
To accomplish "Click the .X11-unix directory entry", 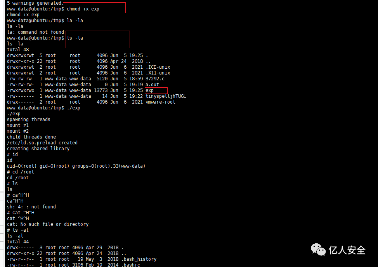I will click(158, 73).
